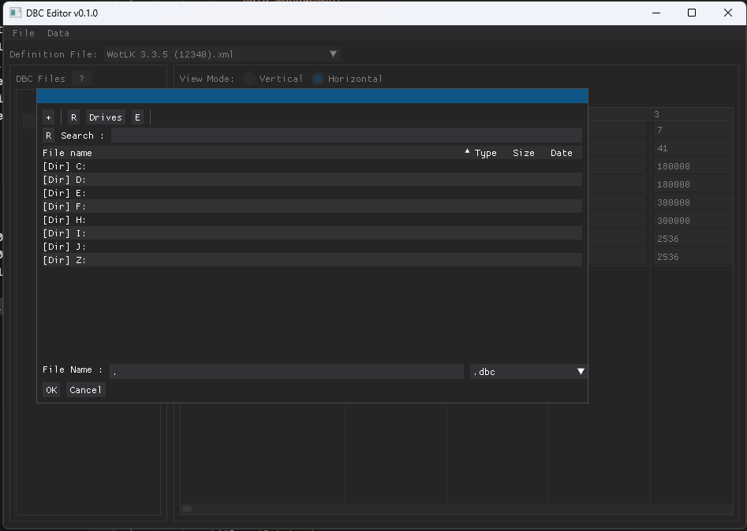Select the Vertical view mode radio button
Screen dimensions: 747x531
coord(248,78)
